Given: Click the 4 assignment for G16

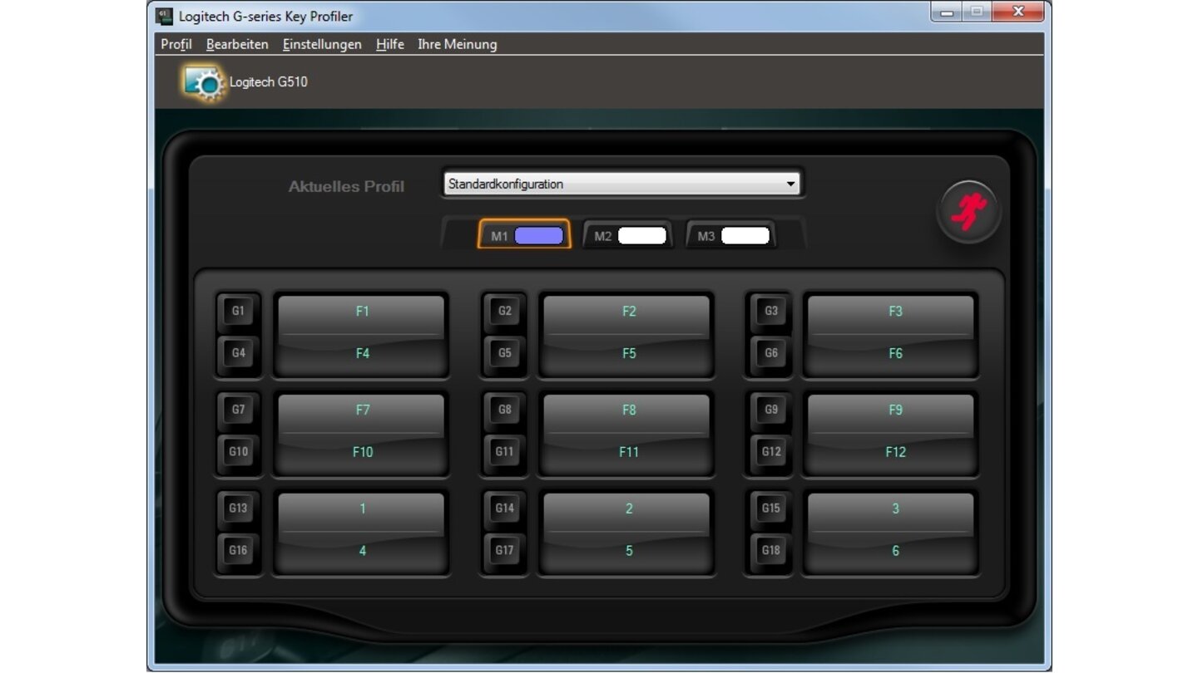Looking at the screenshot, I should tap(362, 553).
